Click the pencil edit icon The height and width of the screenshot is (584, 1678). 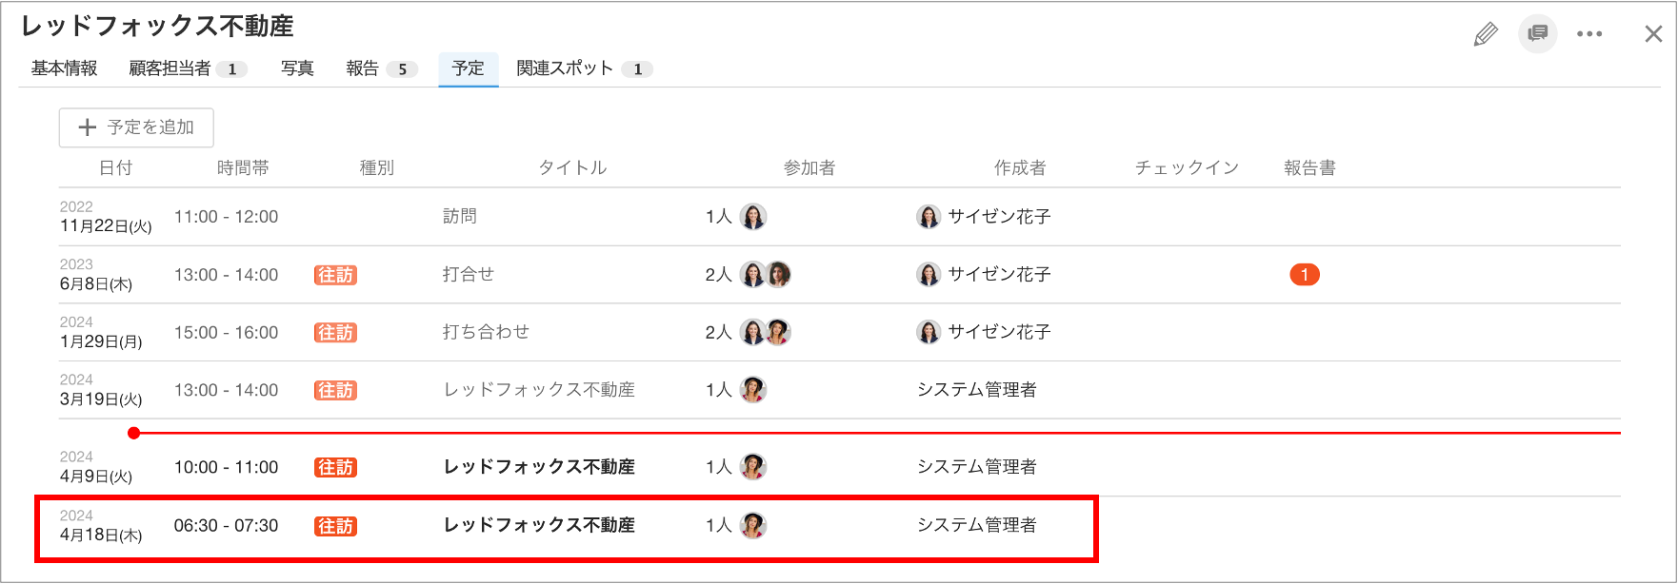(x=1486, y=34)
